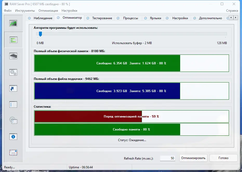Image resolution: width=242 pixels, height=172 pixels.
Task: Open the advanced gear-checklist sidebar icon
Action: tap(13, 120)
